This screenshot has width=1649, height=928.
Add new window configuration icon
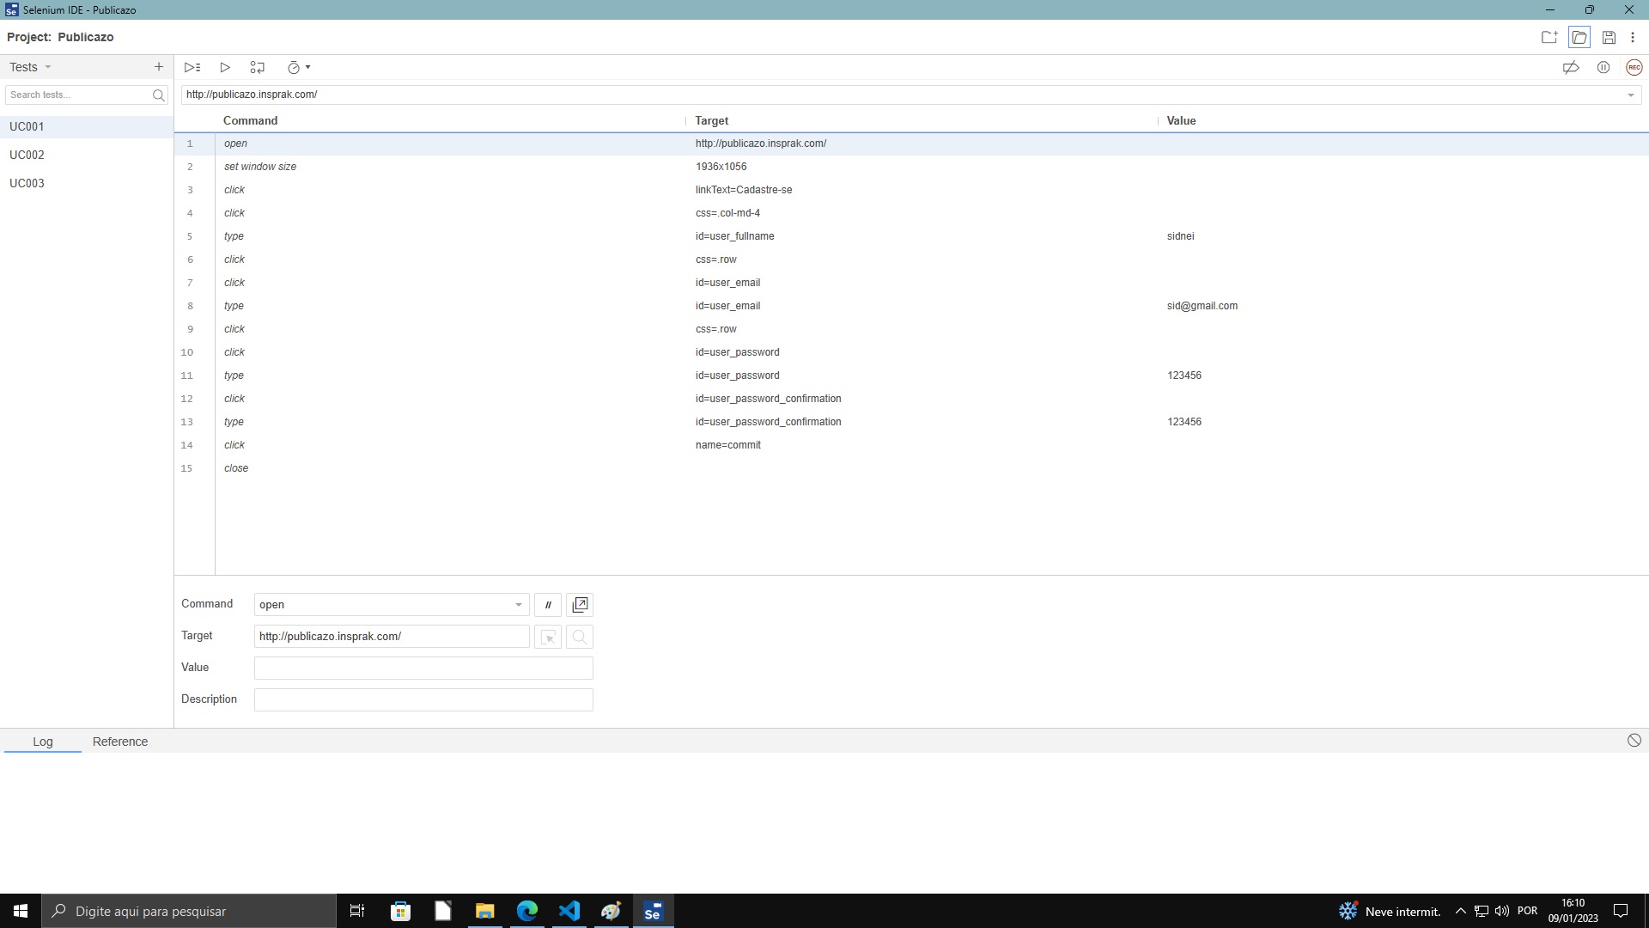[580, 605]
